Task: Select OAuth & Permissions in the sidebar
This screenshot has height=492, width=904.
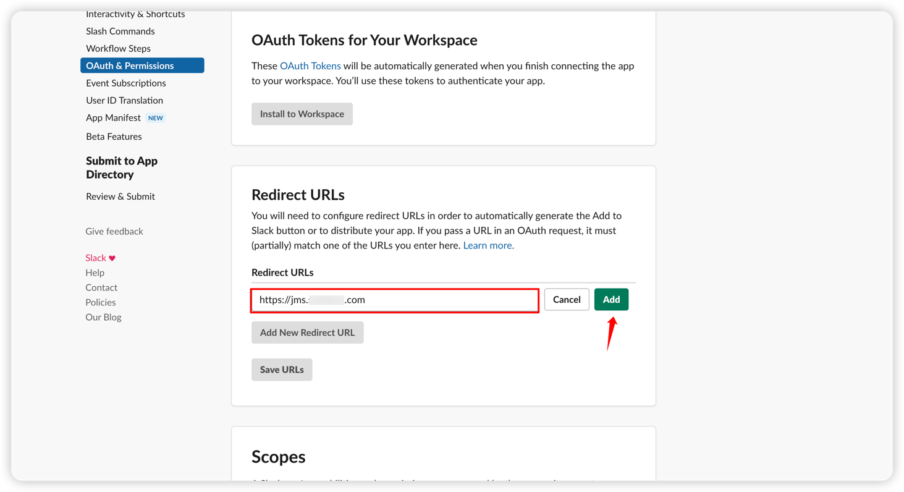Action: (130, 65)
